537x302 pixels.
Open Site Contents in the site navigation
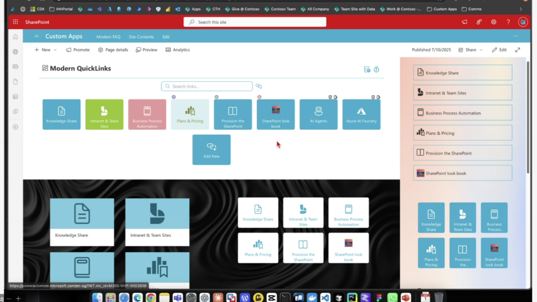[x=141, y=37]
